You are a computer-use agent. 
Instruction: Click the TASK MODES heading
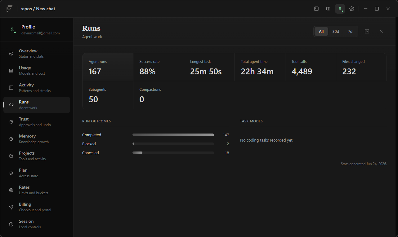[251, 121]
